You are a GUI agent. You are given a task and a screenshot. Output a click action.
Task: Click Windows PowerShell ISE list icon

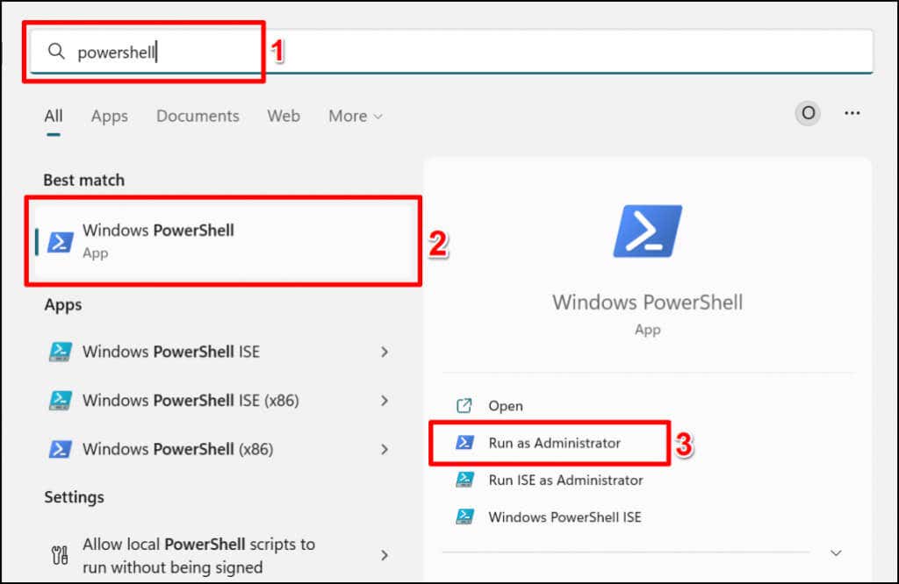61,352
